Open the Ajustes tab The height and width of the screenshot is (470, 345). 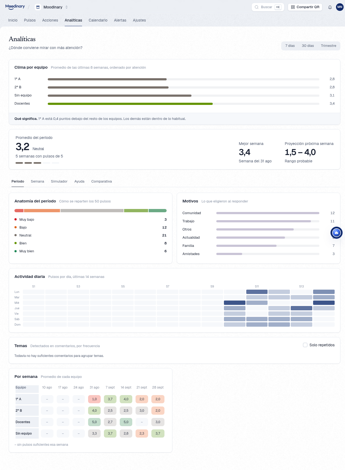coord(139,20)
